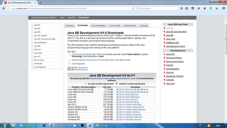Viewport: 227px width, 128px height.
Task: Switch to the Documentation tab
Action: pyautogui.click(x=99, y=25)
